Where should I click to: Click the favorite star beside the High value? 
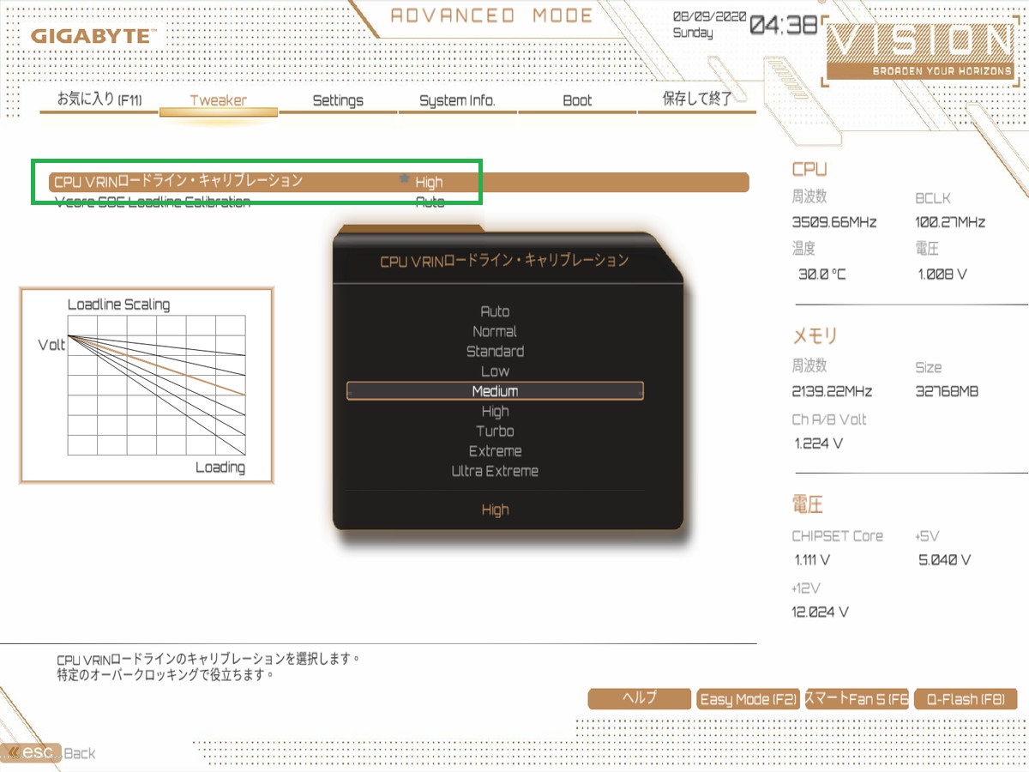click(x=405, y=179)
